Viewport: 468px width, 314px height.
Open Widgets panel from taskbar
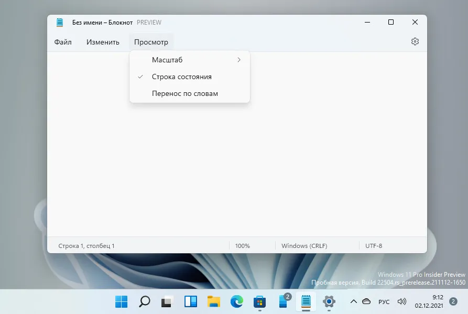[x=190, y=301]
